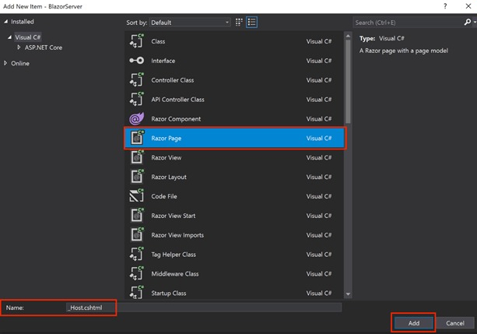The image size is (477, 334).
Task: Click the Cancel button
Action: click(x=455, y=322)
